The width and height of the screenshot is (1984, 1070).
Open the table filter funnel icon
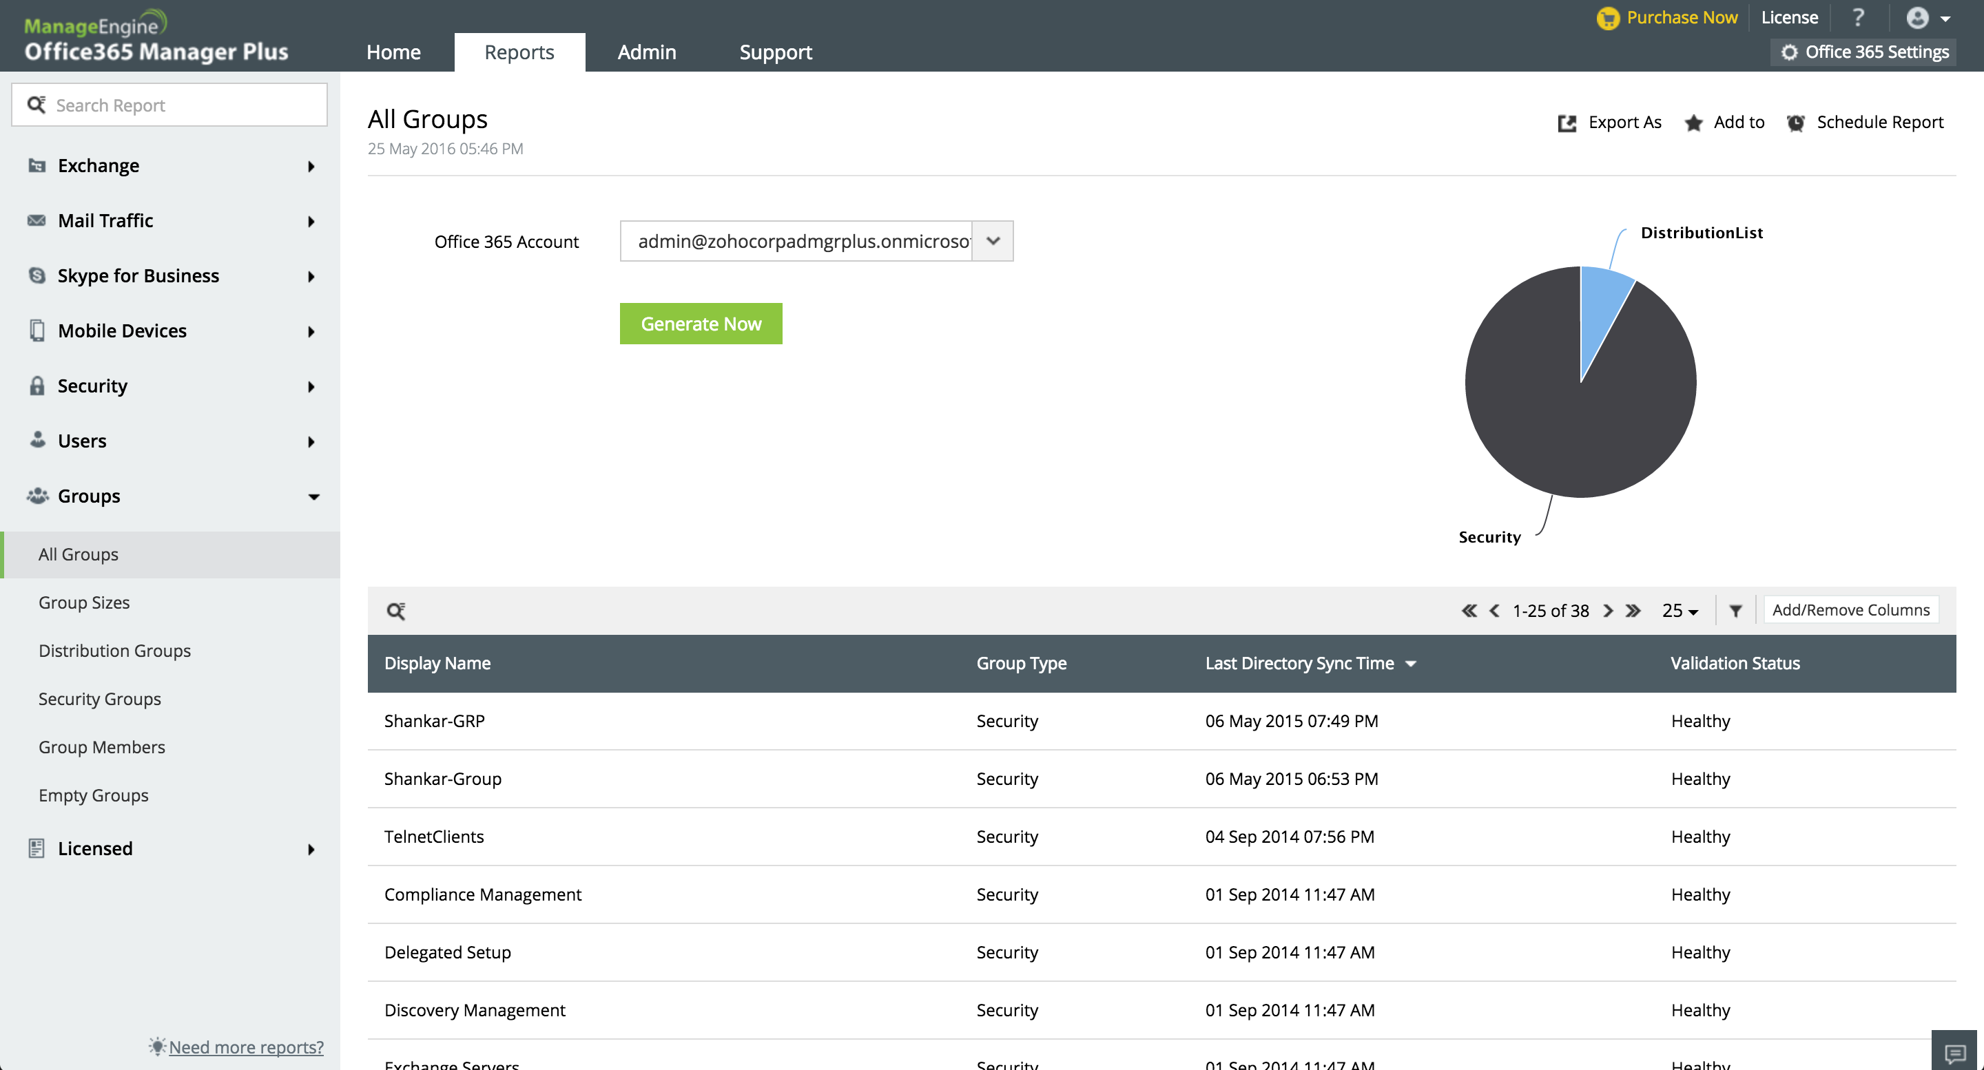click(1735, 611)
